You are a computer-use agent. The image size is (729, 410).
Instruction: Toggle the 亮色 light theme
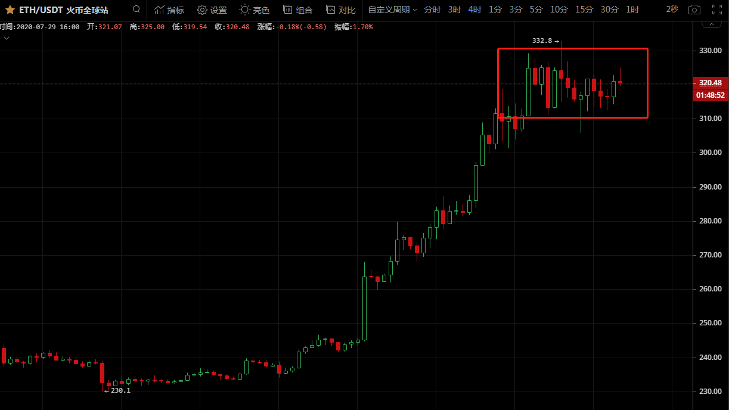click(x=255, y=10)
